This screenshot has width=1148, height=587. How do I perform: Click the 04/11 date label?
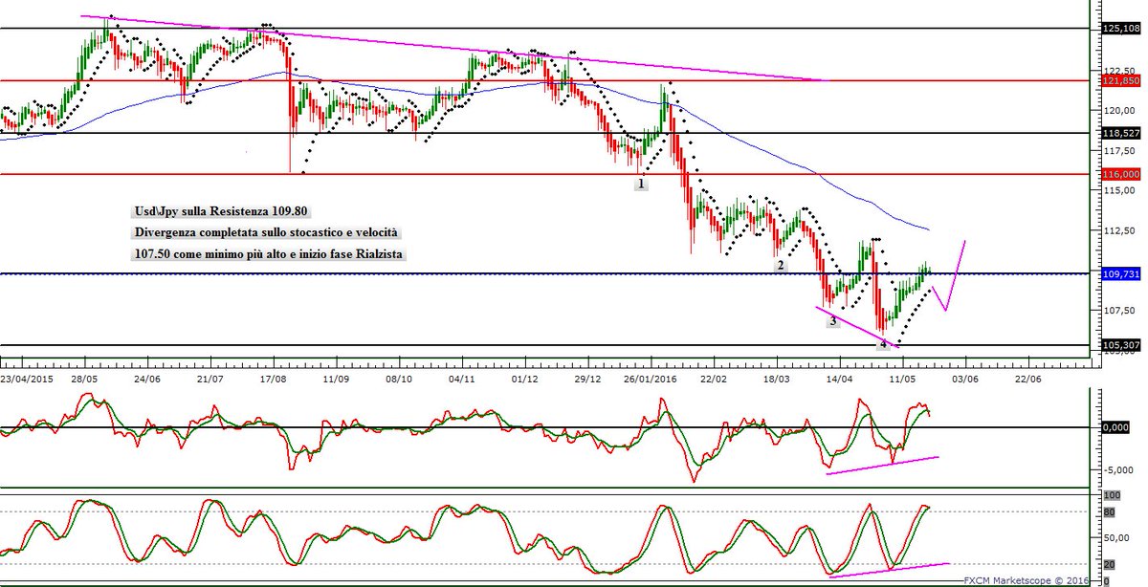coord(462,379)
